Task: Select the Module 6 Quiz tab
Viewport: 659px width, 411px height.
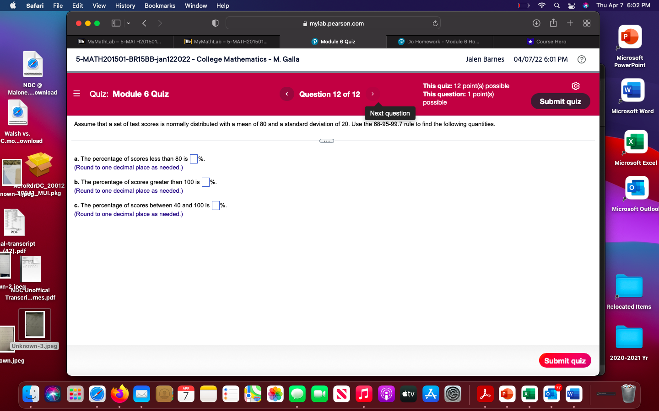Action: (x=333, y=42)
